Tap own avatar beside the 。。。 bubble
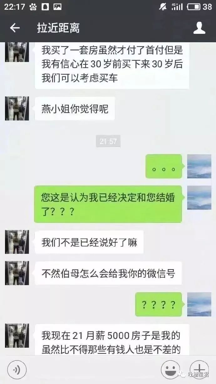The width and height of the screenshot is (216, 384). coord(199,166)
